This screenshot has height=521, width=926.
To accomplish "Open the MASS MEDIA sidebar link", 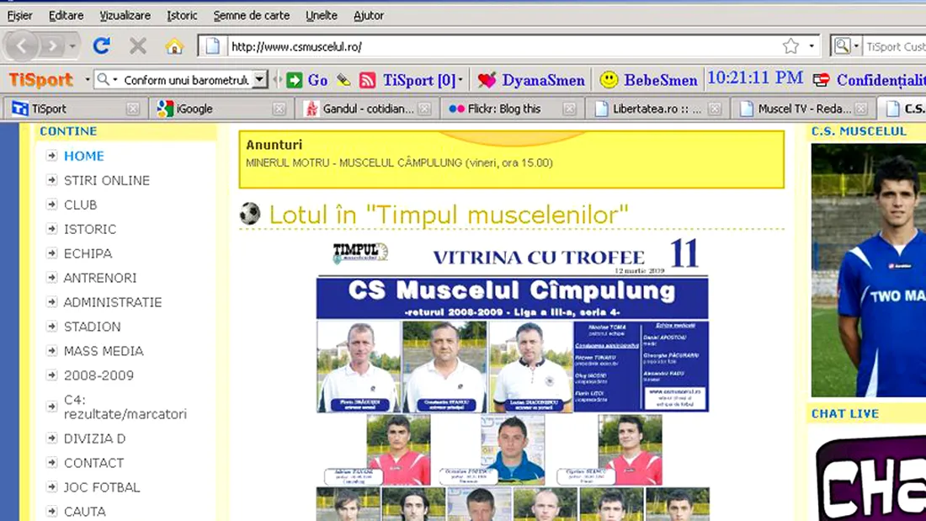I will tap(104, 351).
